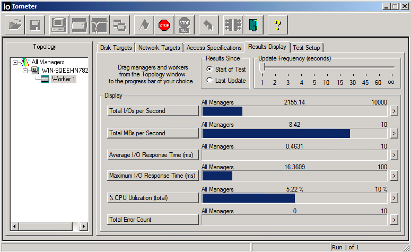Image resolution: width=411 pixels, height=252 pixels.
Task: Duplicate selected worker icon
Action: [x=119, y=25]
